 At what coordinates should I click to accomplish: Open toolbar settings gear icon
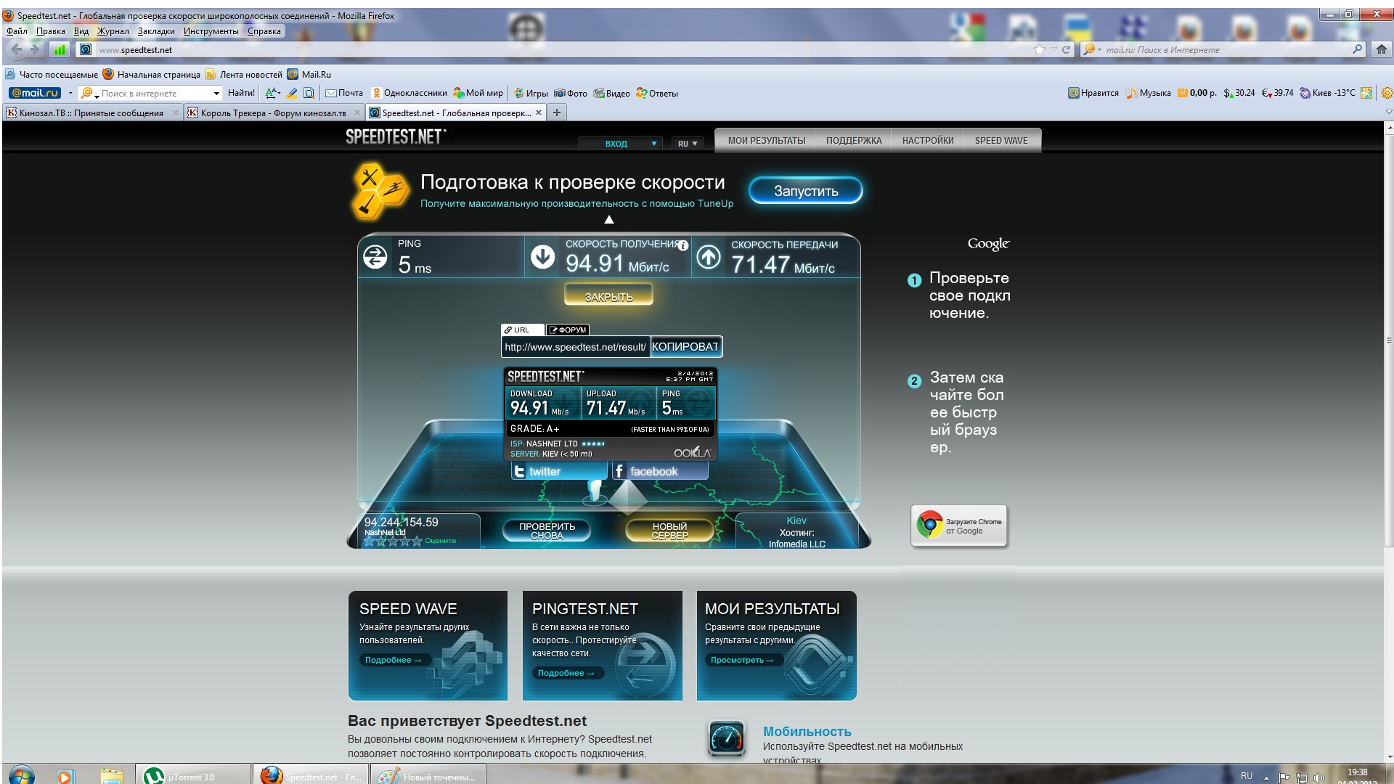click(1387, 93)
